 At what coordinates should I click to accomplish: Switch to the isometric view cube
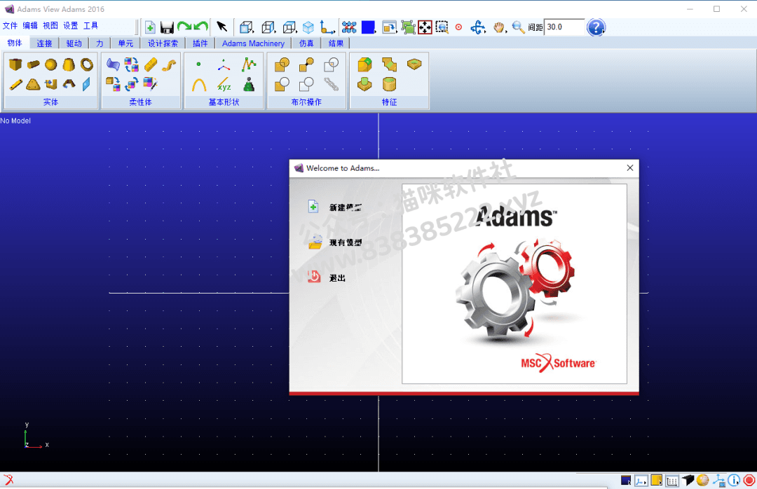point(308,27)
